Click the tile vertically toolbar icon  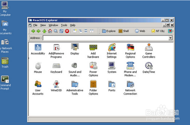[92, 31]
